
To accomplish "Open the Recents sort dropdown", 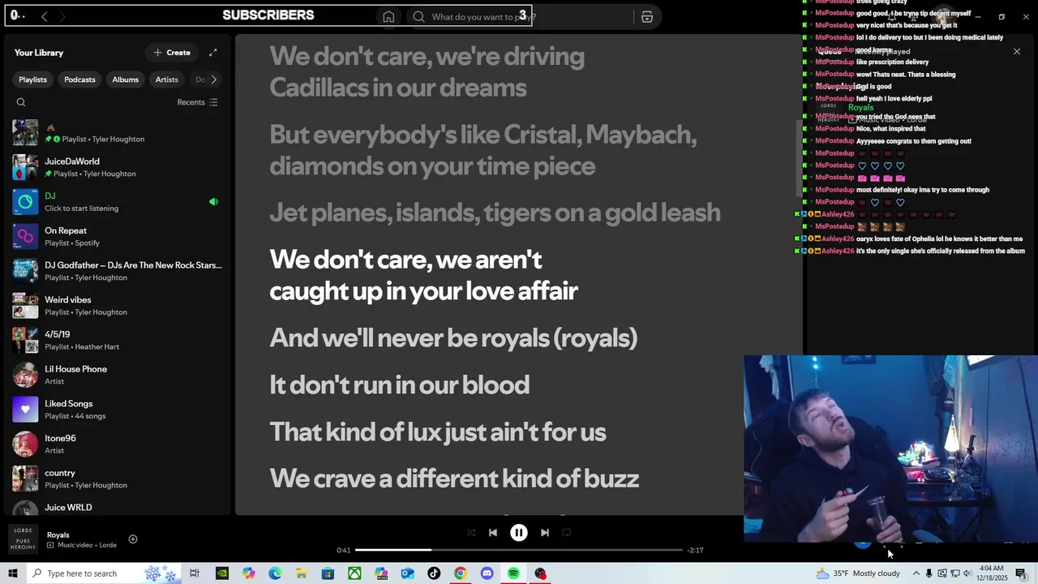I will pyautogui.click(x=197, y=102).
